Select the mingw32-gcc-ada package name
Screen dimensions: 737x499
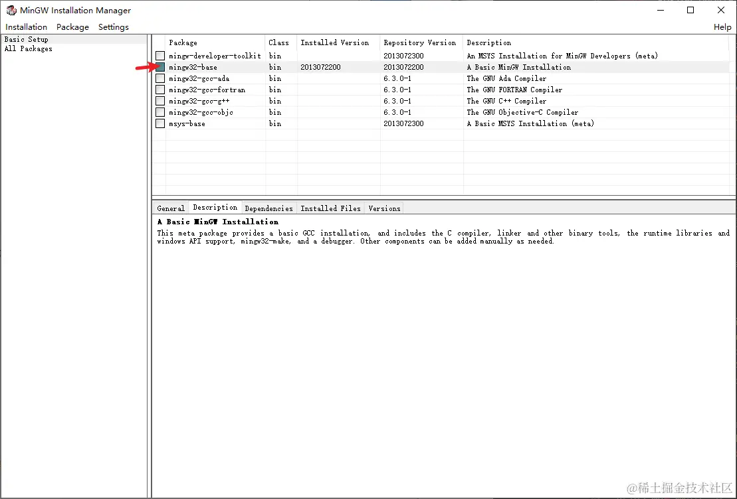pyautogui.click(x=199, y=78)
